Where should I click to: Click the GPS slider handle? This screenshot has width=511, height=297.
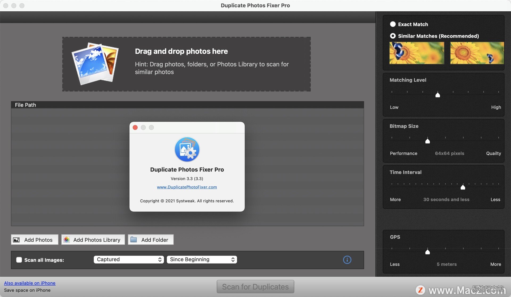tap(427, 252)
